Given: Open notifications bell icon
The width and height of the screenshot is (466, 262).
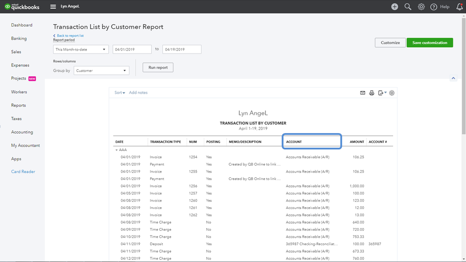Looking at the screenshot, I should [x=459, y=7].
